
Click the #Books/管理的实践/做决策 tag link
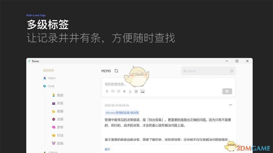(122, 113)
